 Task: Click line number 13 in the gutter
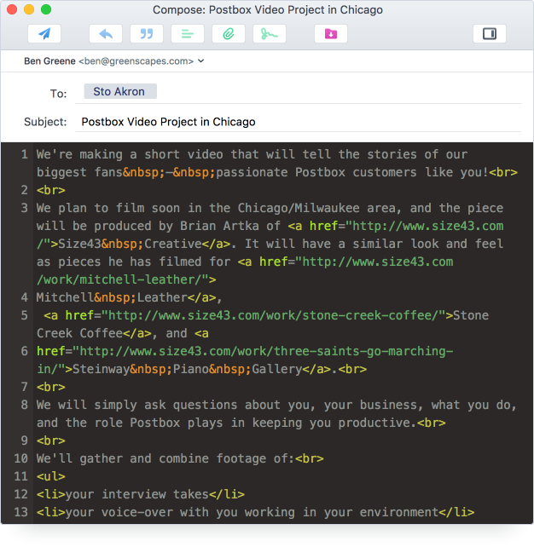(21, 512)
